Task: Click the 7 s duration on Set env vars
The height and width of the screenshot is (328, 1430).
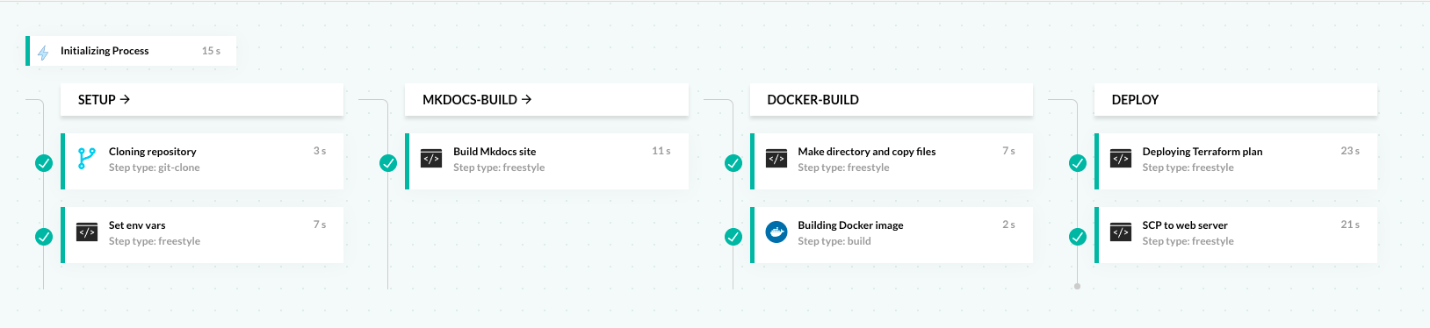Action: [x=320, y=225]
